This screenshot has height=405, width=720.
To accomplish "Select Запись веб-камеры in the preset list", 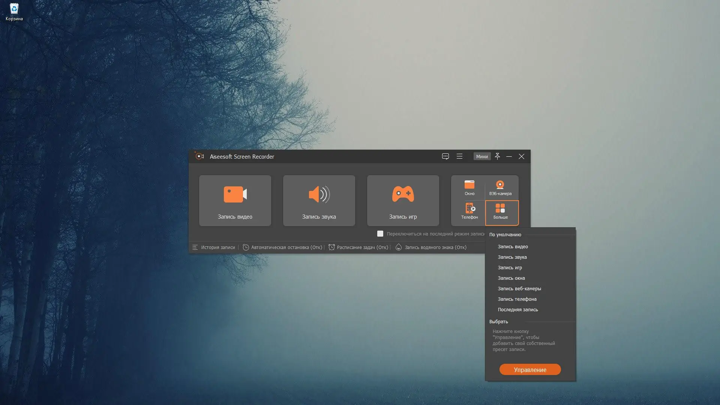I will 519,289.
